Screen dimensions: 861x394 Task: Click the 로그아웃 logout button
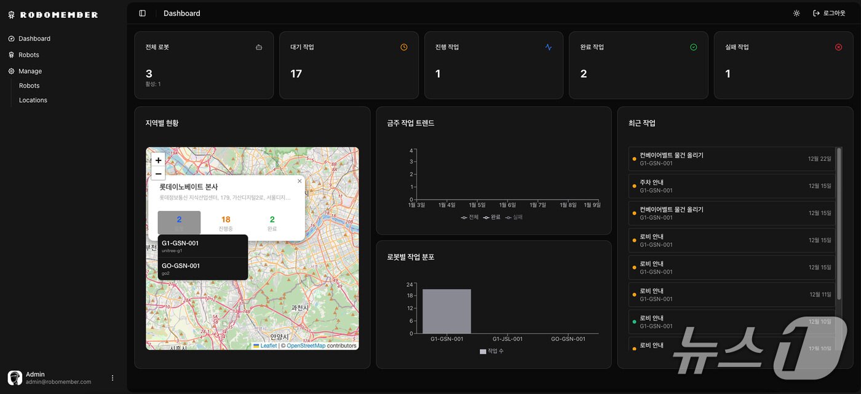tap(828, 14)
